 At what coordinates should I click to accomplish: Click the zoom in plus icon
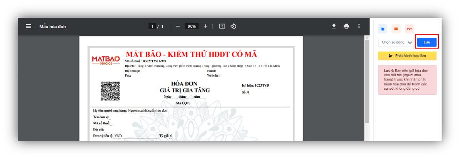point(206,26)
